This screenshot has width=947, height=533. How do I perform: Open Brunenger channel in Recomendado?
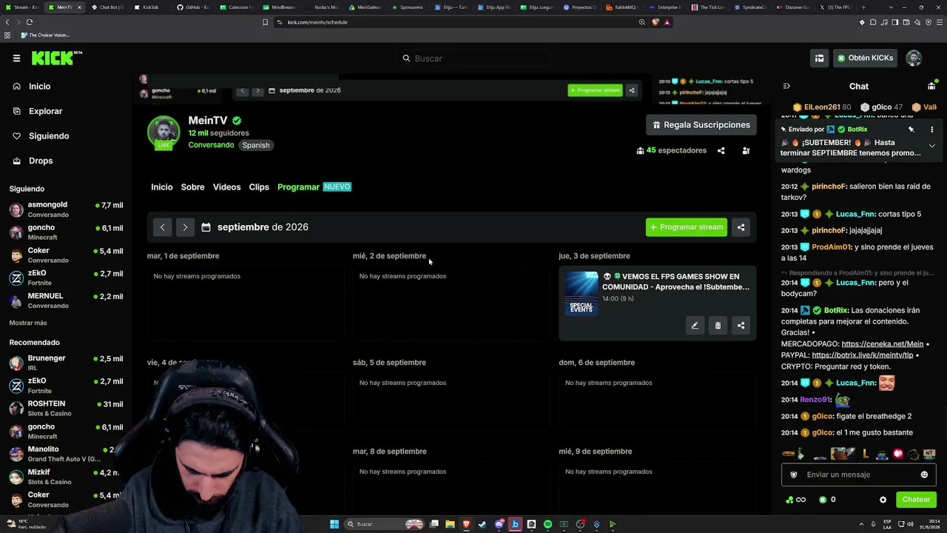(x=66, y=363)
